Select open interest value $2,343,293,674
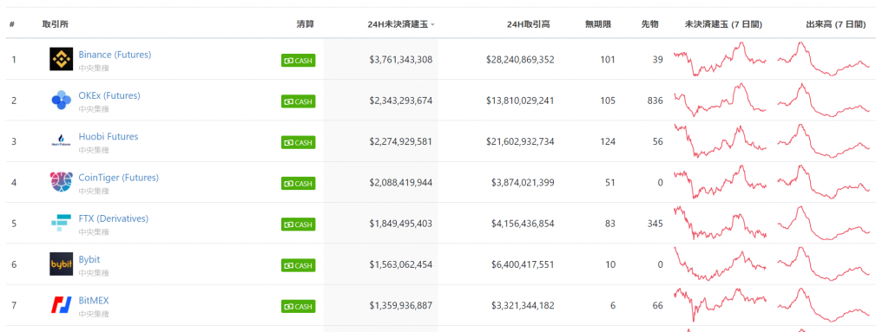Image resolution: width=889 pixels, height=332 pixels. 400,101
